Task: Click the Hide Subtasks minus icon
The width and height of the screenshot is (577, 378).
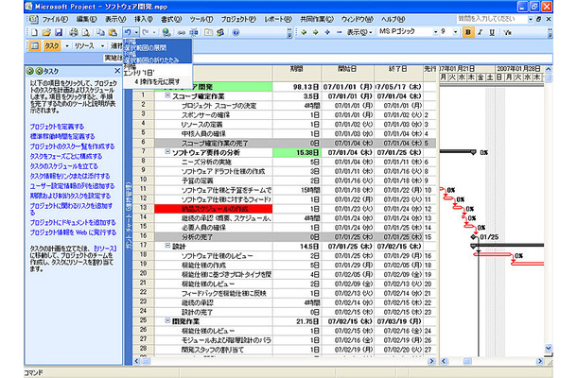Action: [339, 32]
